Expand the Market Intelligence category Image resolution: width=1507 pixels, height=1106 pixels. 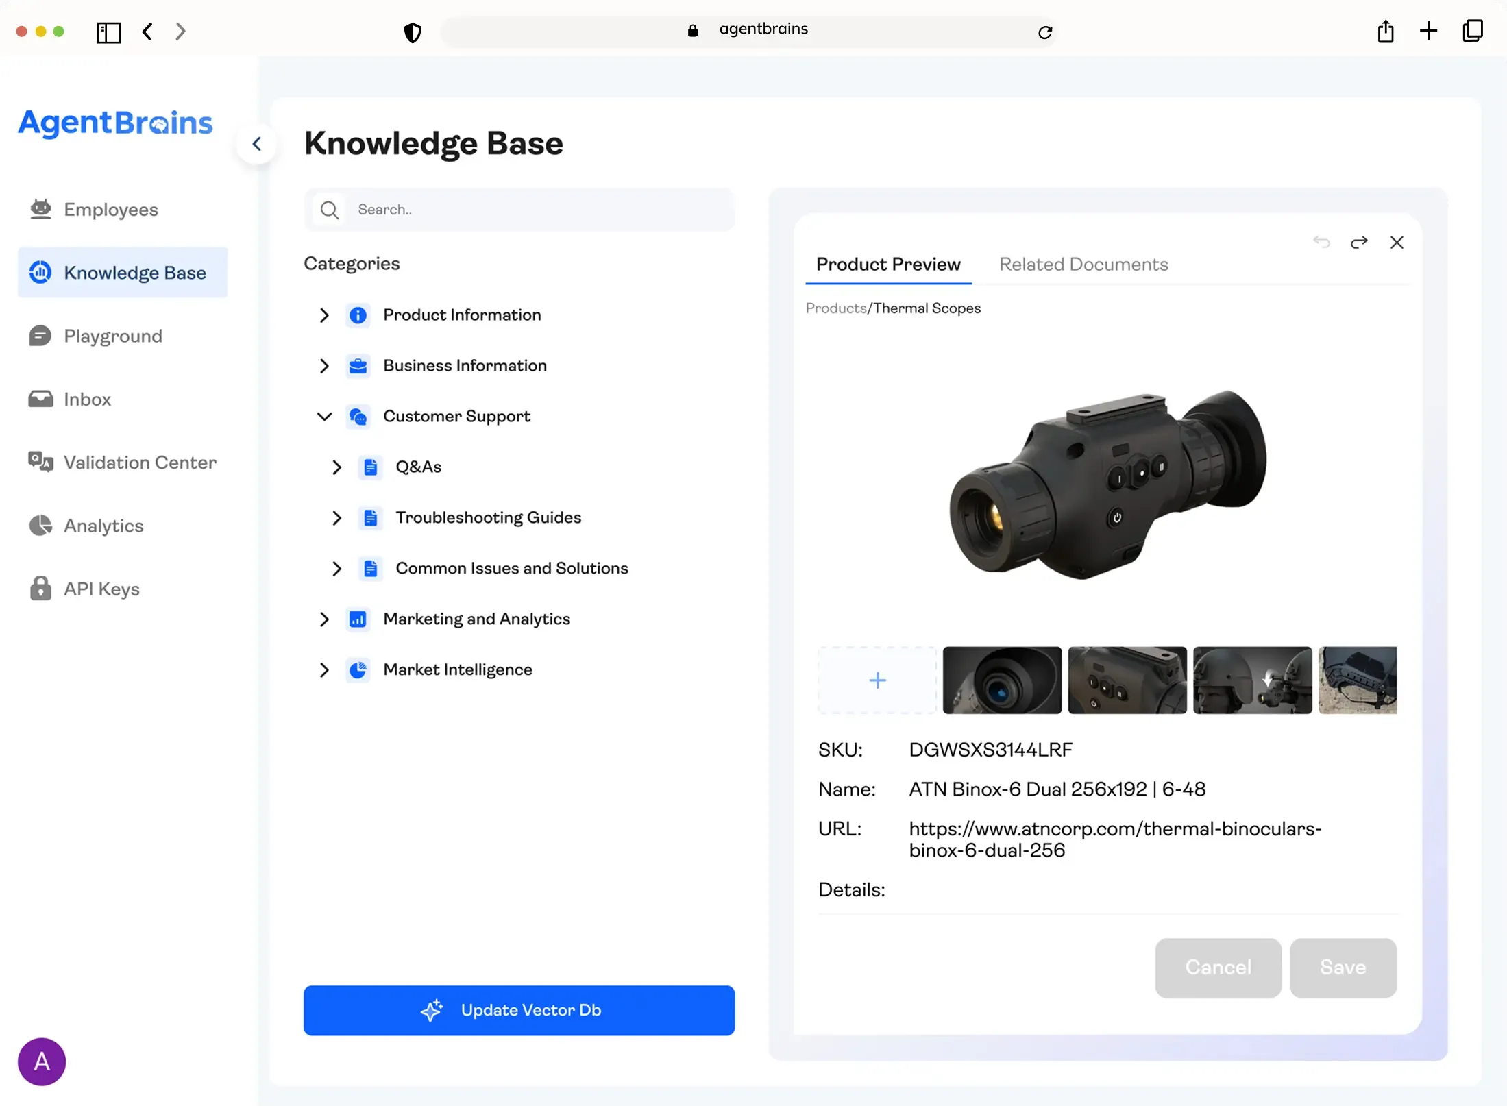coord(324,670)
